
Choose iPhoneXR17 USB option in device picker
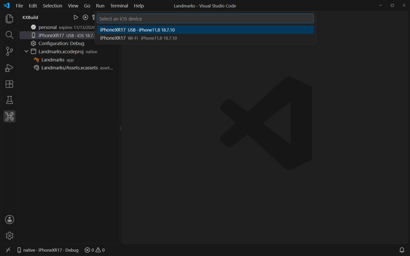tap(205, 30)
